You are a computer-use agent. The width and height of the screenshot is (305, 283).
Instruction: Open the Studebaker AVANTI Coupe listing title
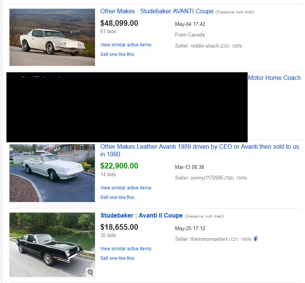pos(156,11)
